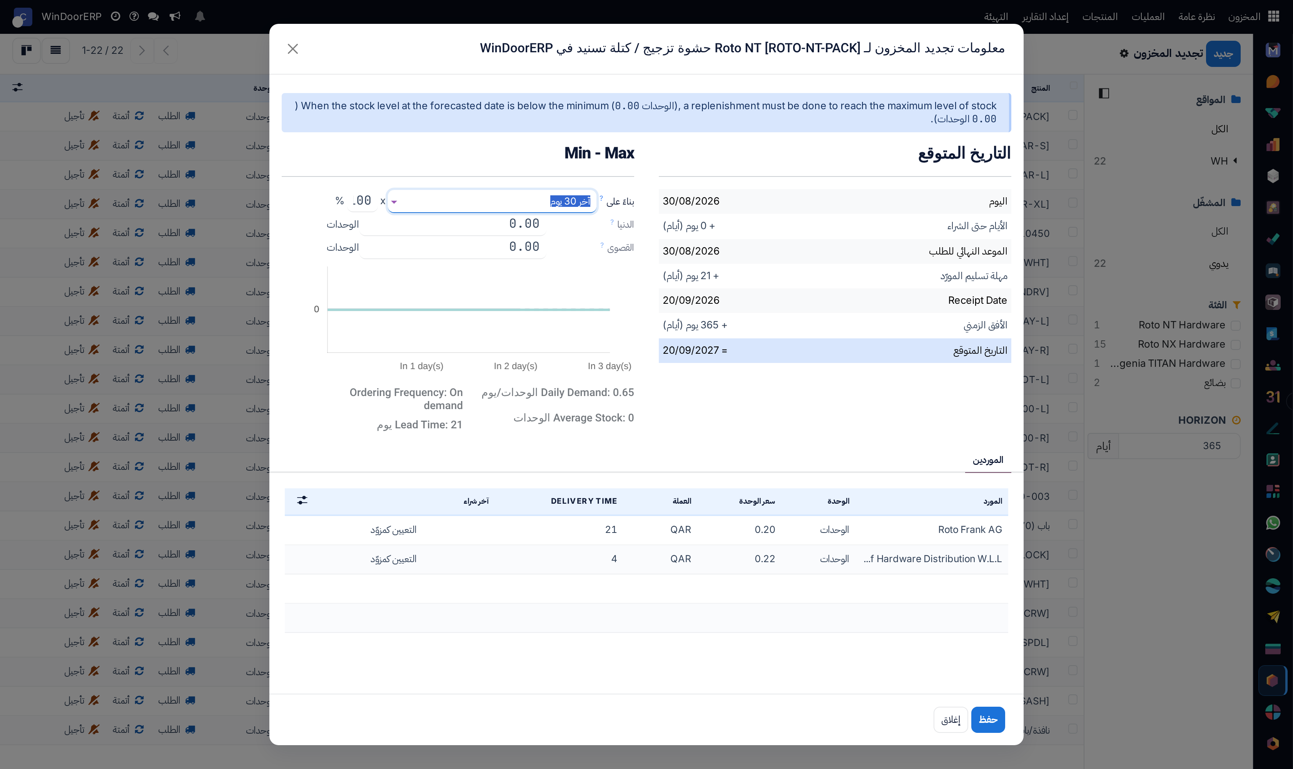
Task: Check the Roto NT Hardware category filter
Action: tap(1235, 325)
